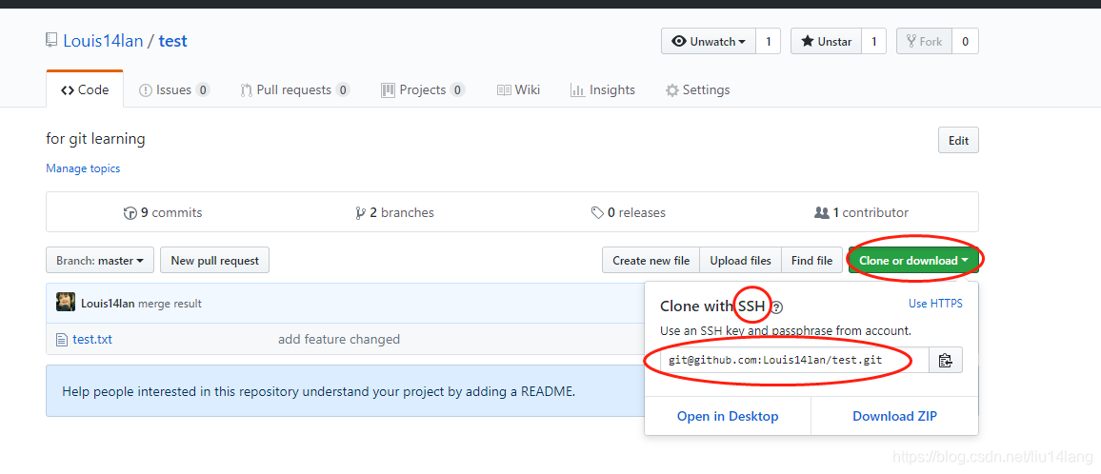This screenshot has height=474, width=1101.
Task: Expand the Branch: master dropdown
Action: (x=100, y=261)
